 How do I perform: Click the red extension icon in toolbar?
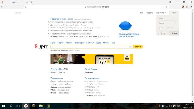[183, 7]
